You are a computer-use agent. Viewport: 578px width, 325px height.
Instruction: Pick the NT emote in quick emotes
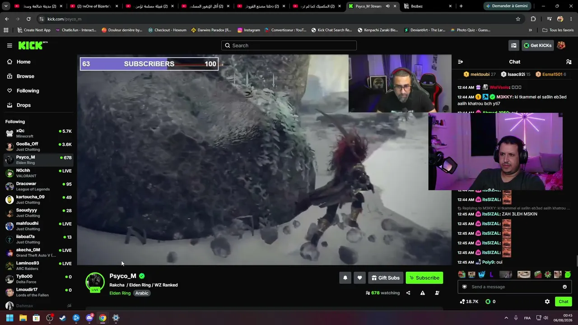(x=471, y=274)
